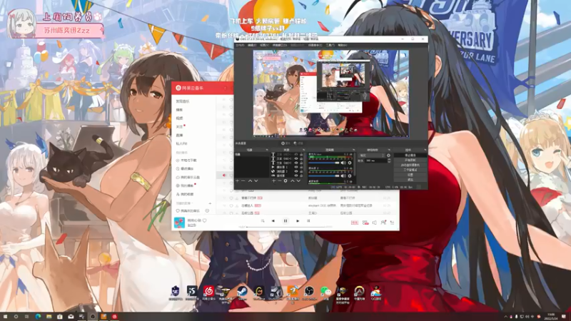Image resolution: width=571 pixels, height=321 pixels.
Task: Open 设置 from the OBS Controls panel
Action: coord(410,175)
